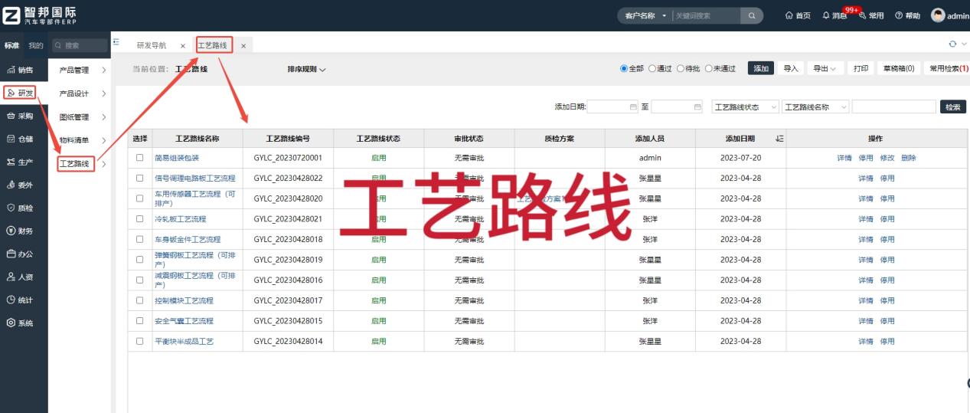Sort by 添加日期 column sort icon
This screenshot has height=413, width=970.
(779, 139)
